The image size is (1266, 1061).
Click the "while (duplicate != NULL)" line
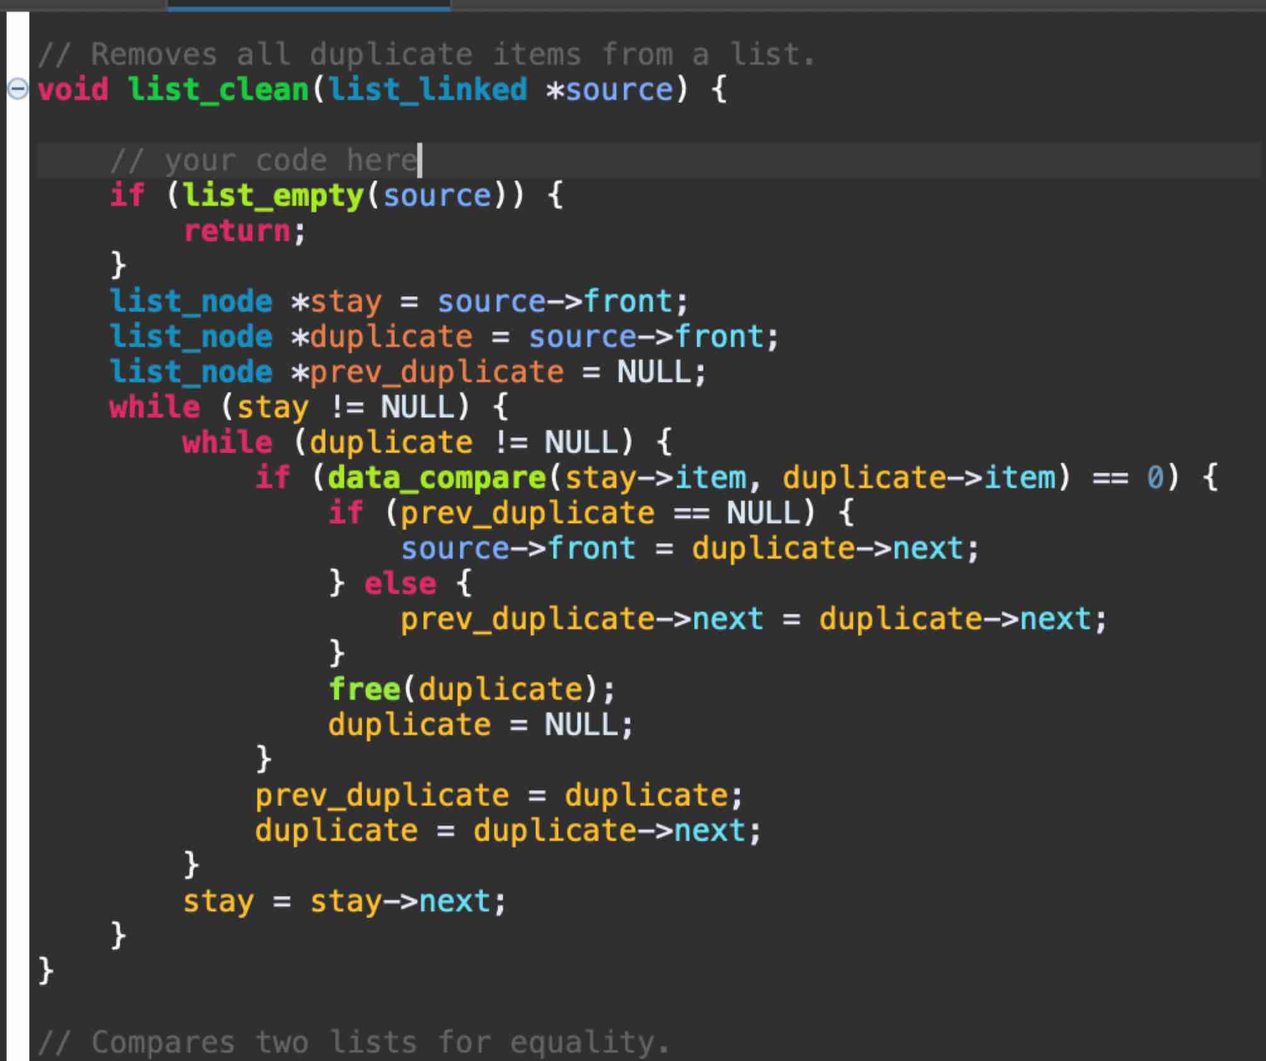(x=427, y=442)
